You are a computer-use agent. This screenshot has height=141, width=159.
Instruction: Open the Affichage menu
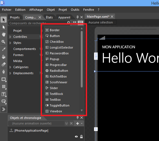(36, 10)
